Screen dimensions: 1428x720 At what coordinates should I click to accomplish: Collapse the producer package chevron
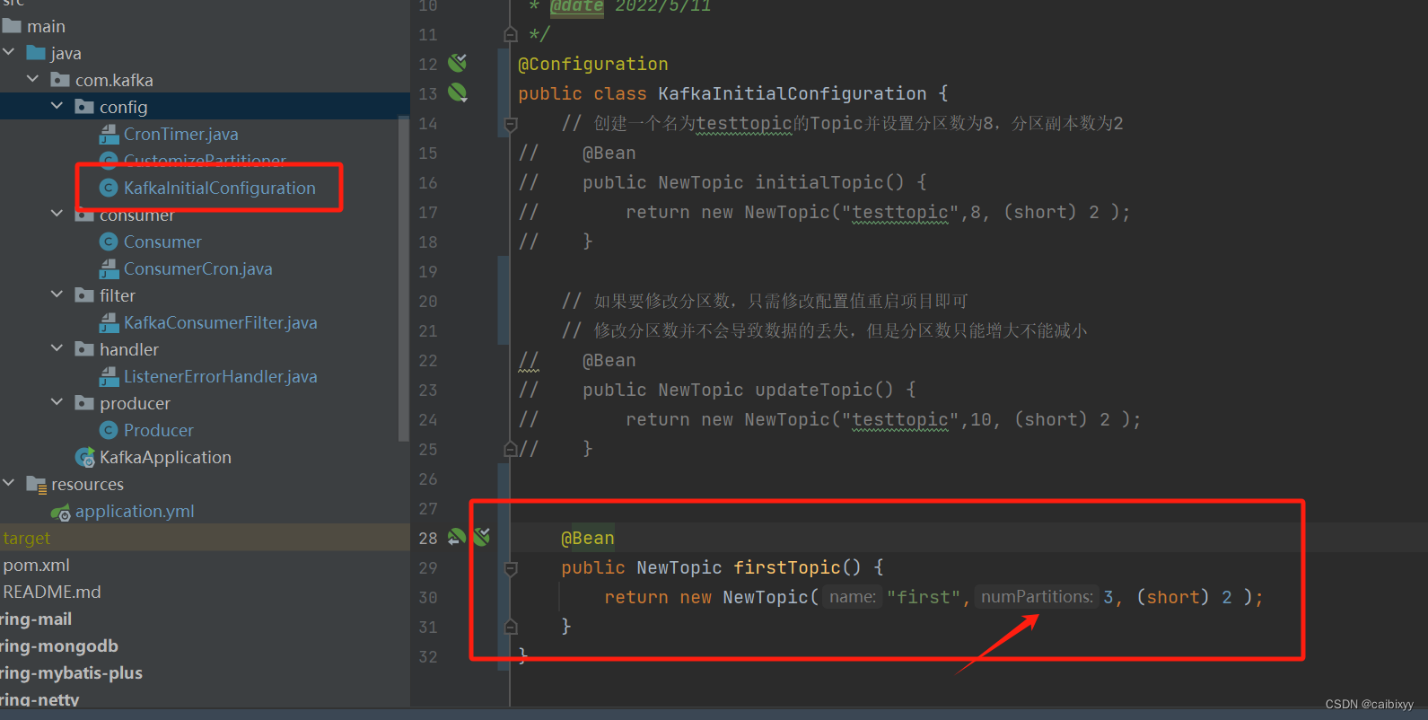[x=57, y=403]
